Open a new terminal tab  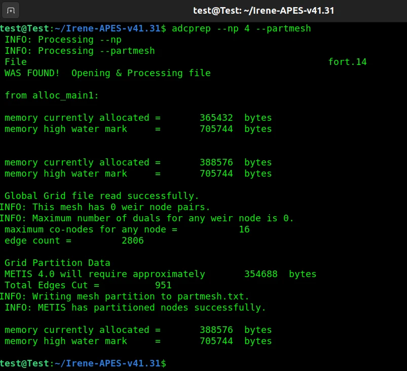[11, 11]
